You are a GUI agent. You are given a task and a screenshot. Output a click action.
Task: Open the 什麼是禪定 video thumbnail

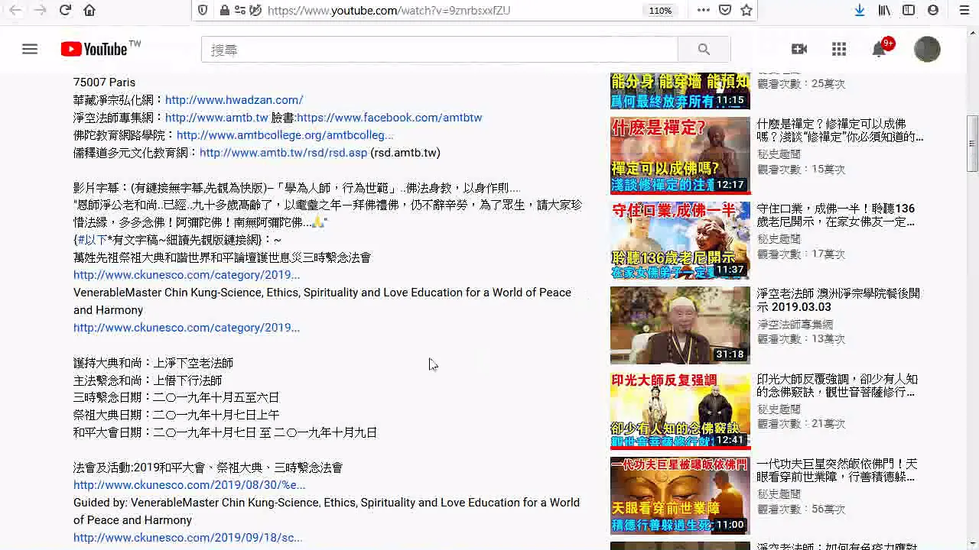(680, 155)
